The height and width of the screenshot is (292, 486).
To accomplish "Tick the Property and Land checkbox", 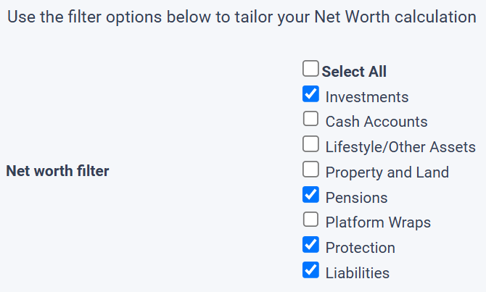I will coord(310,170).
